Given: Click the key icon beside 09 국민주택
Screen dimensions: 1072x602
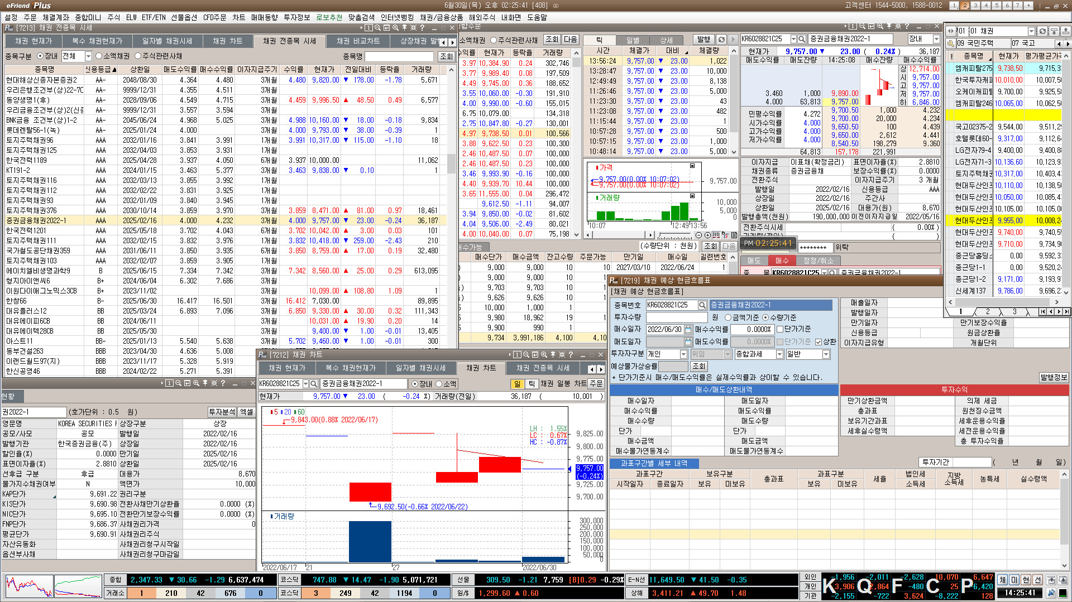Looking at the screenshot, I should pyautogui.click(x=950, y=43).
